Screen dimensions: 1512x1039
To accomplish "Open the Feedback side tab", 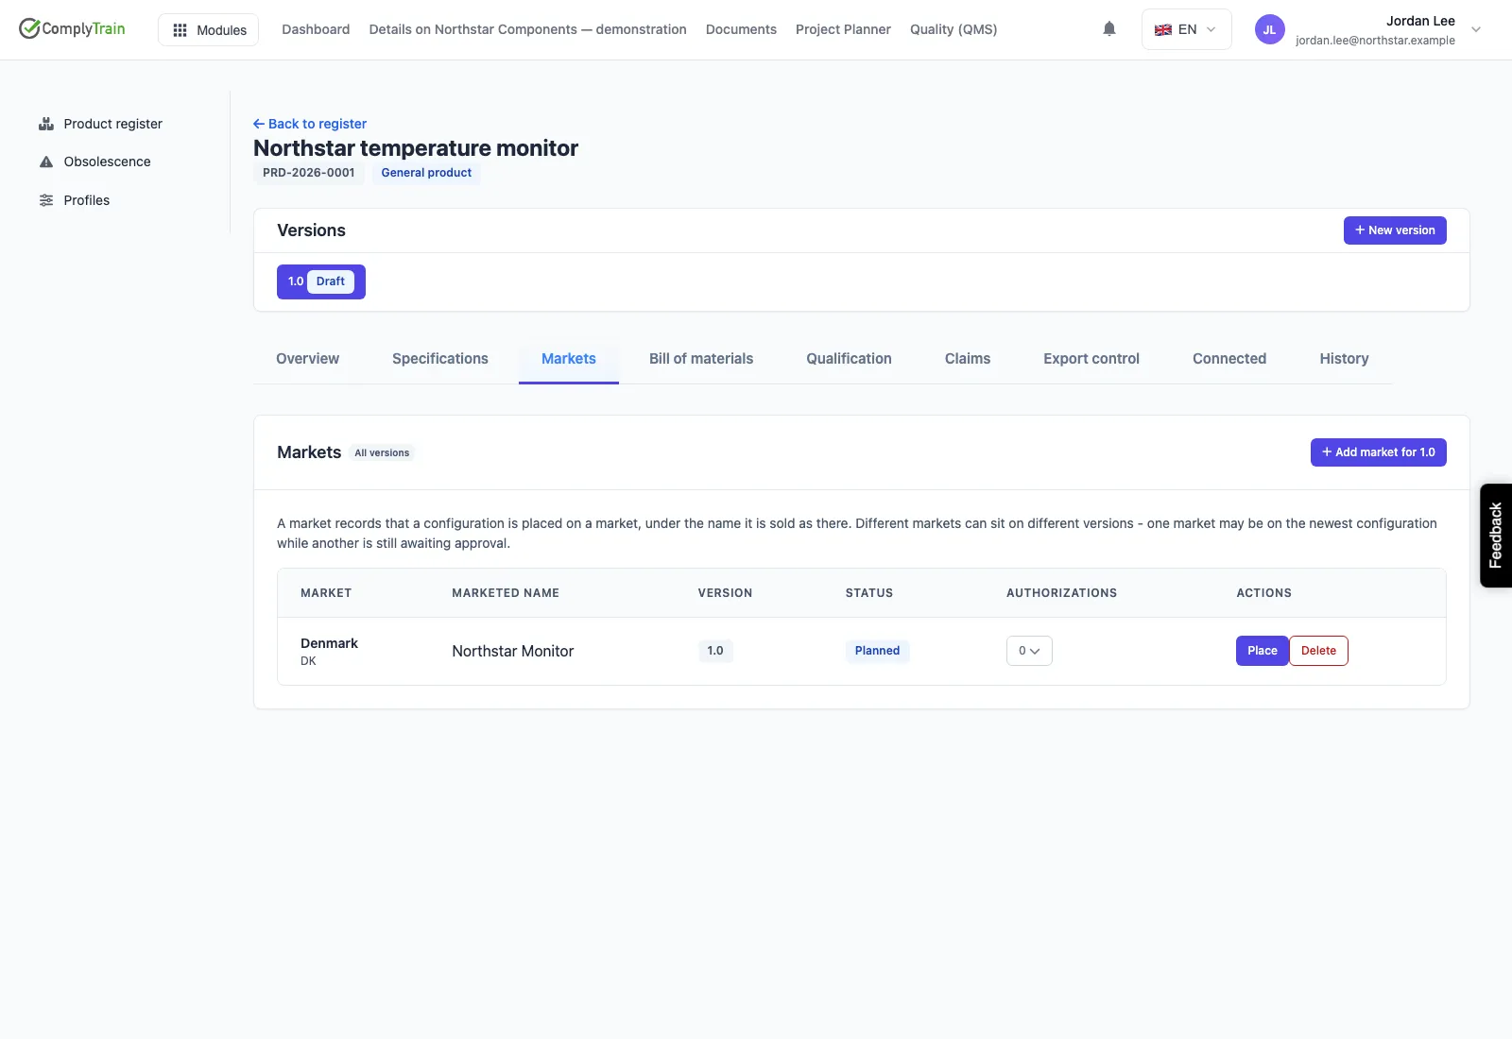I will 1496,536.
